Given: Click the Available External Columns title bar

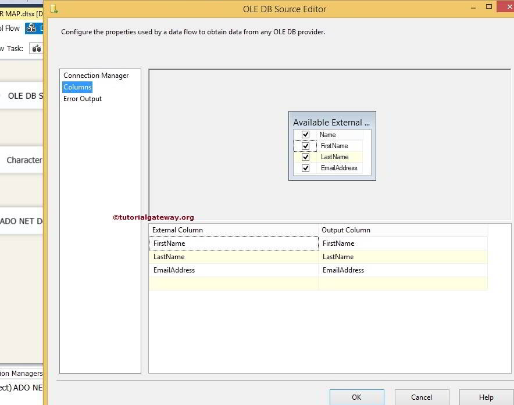Looking at the screenshot, I should pos(332,122).
